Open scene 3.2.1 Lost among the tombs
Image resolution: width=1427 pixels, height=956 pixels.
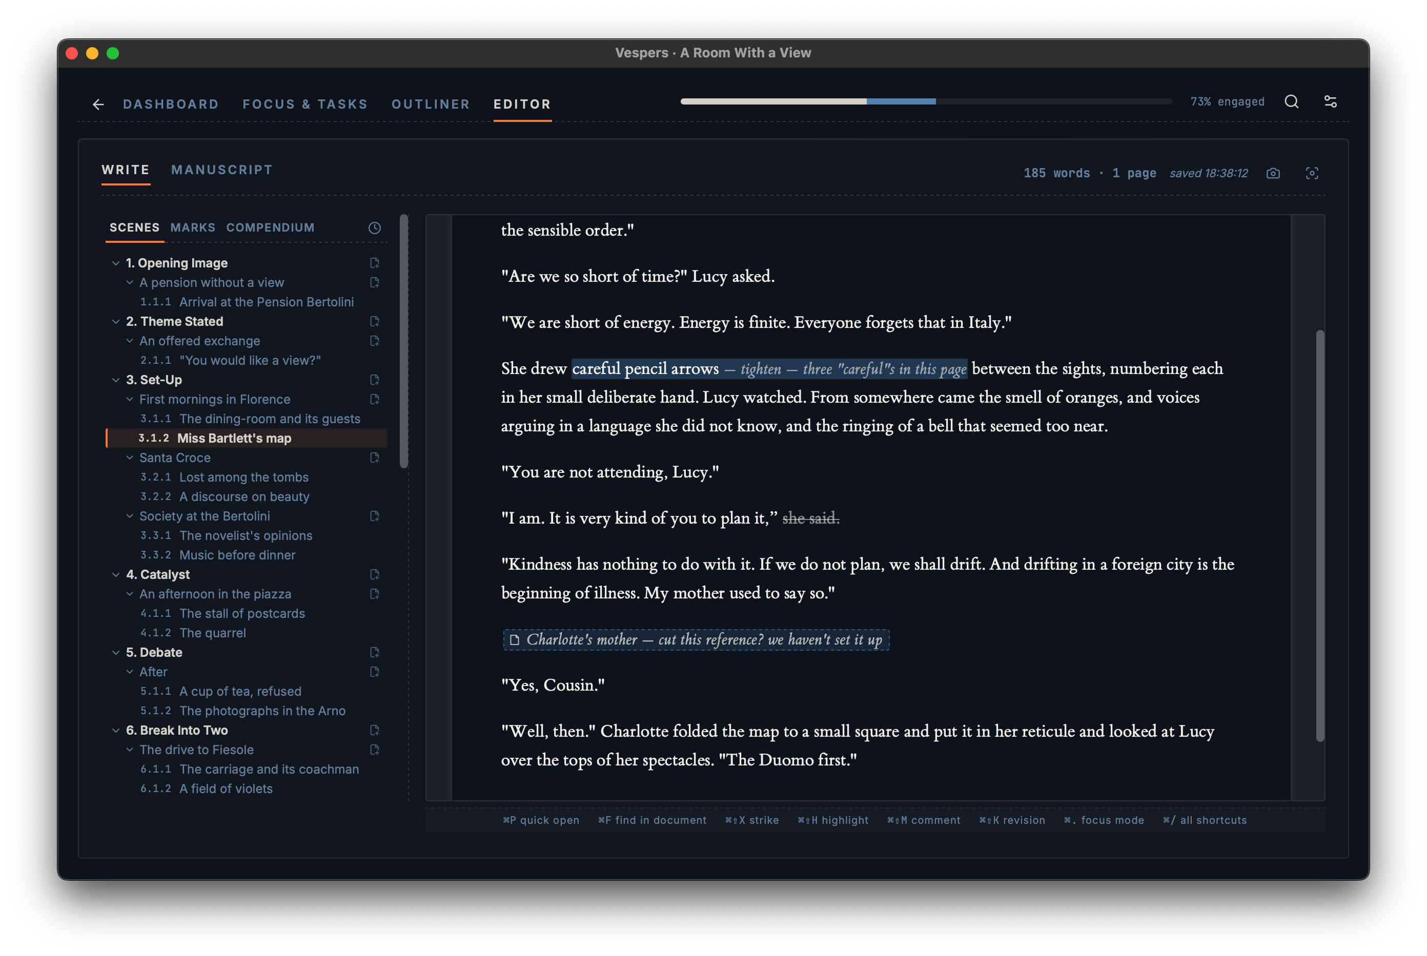click(225, 477)
